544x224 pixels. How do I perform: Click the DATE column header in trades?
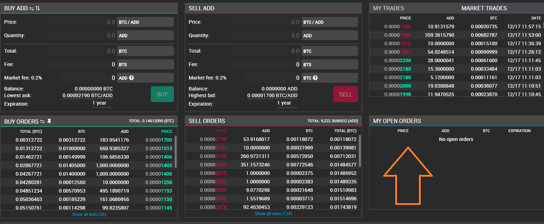pos(536,18)
